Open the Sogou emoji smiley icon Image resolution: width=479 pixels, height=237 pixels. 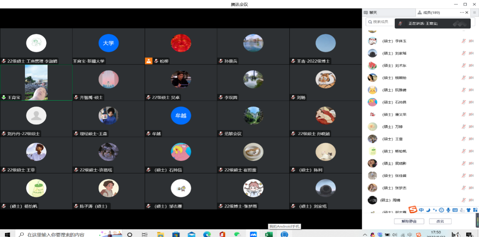pos(441,210)
